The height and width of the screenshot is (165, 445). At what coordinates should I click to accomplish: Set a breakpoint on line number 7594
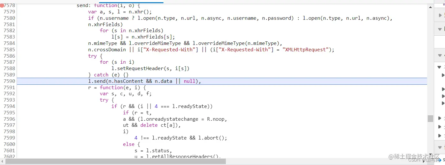9,106
